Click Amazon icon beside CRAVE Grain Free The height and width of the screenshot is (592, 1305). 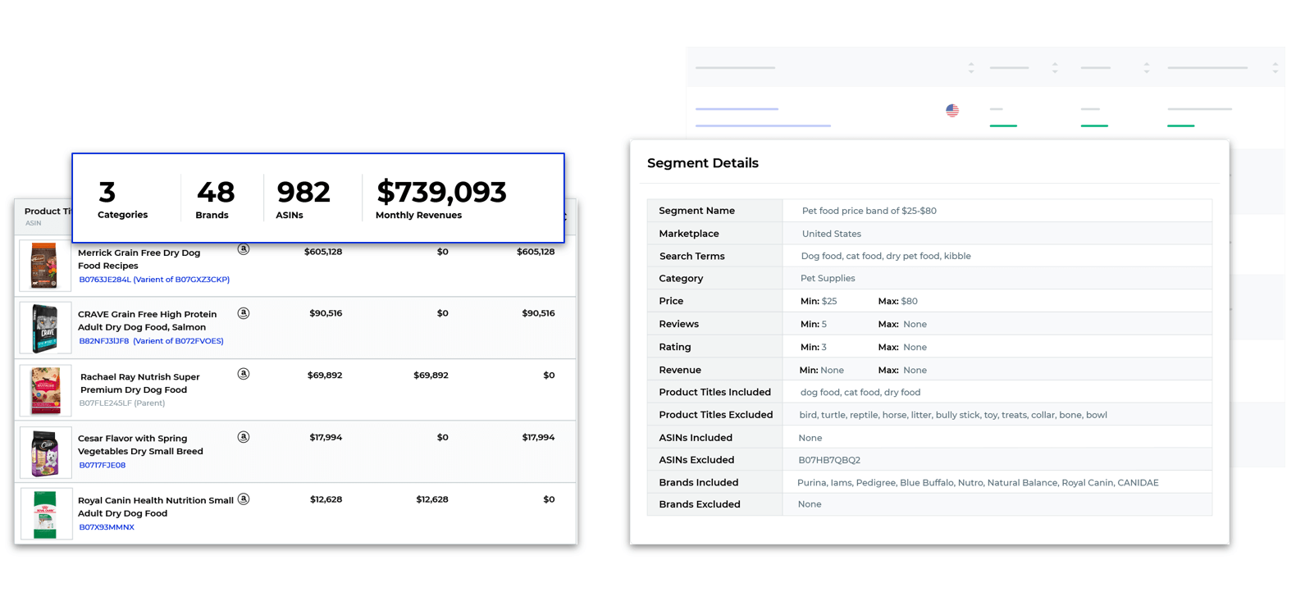[244, 313]
